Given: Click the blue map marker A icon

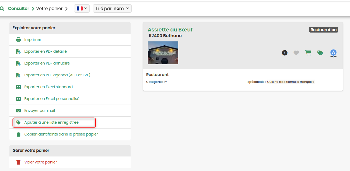Looking at the screenshot, I should click(333, 53).
